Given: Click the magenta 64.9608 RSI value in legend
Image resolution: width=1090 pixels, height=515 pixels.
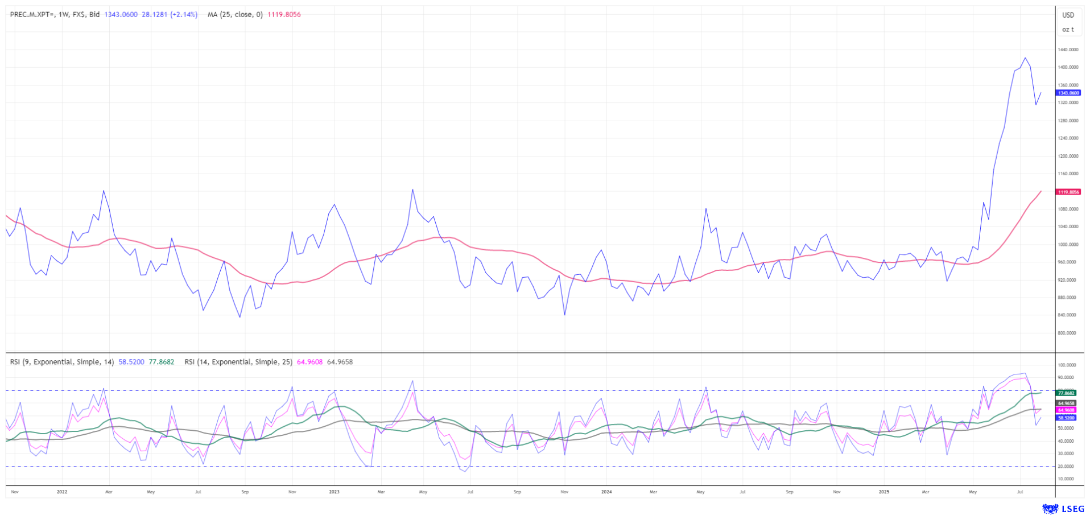Looking at the screenshot, I should click(310, 362).
